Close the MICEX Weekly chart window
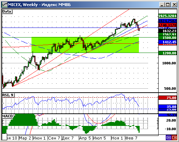This screenshot has width=179, height=142. click(174, 5)
